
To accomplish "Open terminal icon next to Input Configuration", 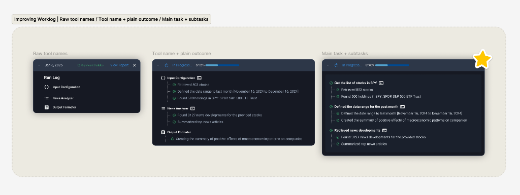I will [x=199, y=78].
